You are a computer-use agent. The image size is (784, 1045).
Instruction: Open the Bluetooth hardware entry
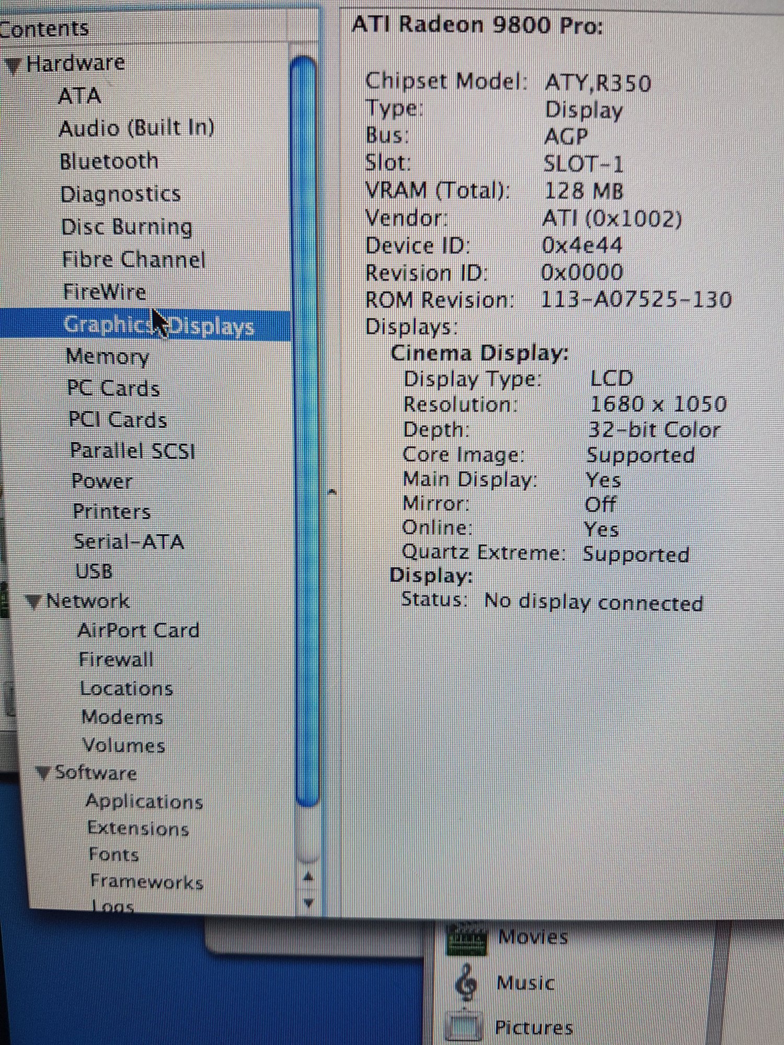109,161
